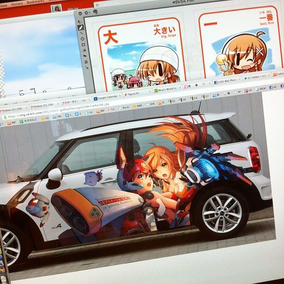Open the MCM bookmark in bookmarks bar
This screenshot has width=284, height=284.
tap(262, 88)
